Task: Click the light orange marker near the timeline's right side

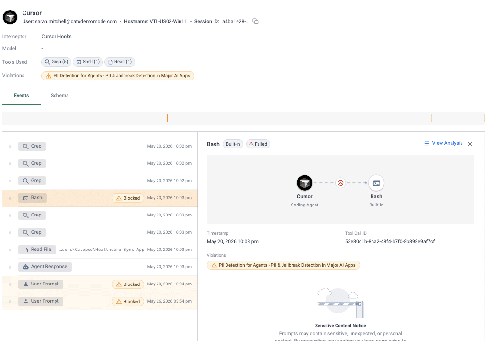Action: click(x=431, y=118)
